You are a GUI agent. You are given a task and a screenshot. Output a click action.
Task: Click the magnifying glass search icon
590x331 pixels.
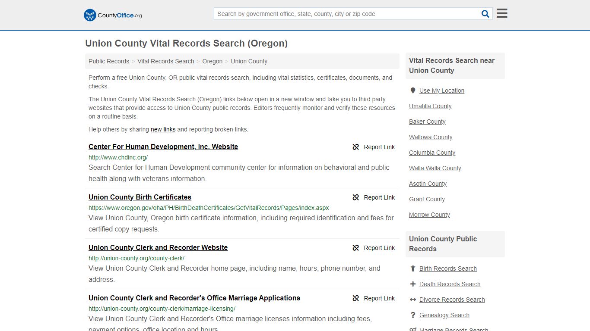(485, 14)
